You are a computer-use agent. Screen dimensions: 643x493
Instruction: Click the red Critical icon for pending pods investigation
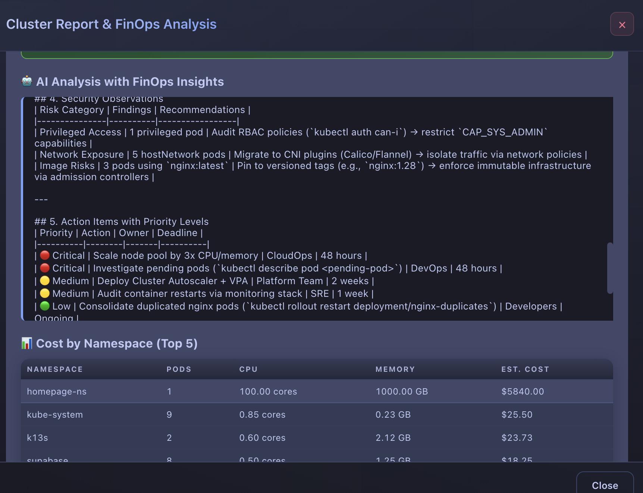44,268
